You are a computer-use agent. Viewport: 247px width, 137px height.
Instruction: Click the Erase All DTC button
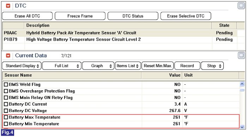coord(27,16)
